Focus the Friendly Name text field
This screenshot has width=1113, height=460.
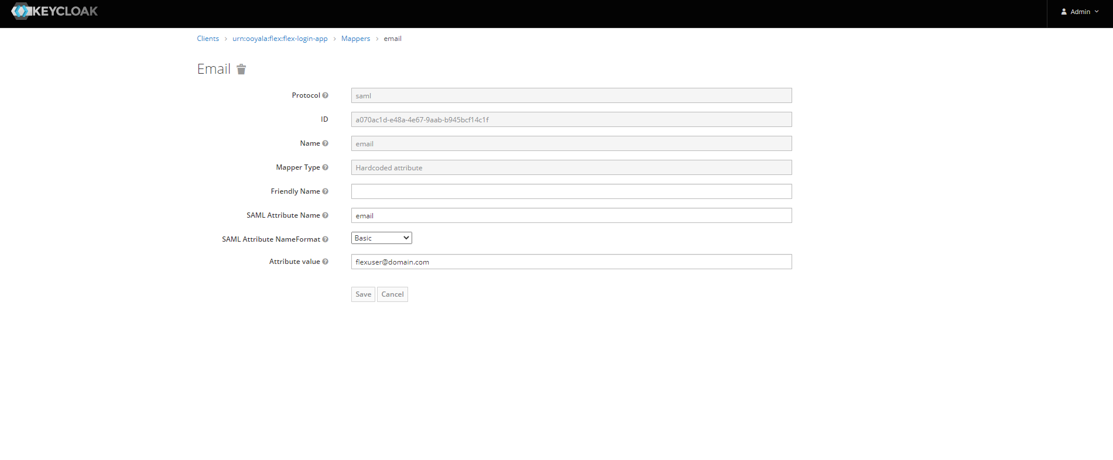(x=571, y=191)
